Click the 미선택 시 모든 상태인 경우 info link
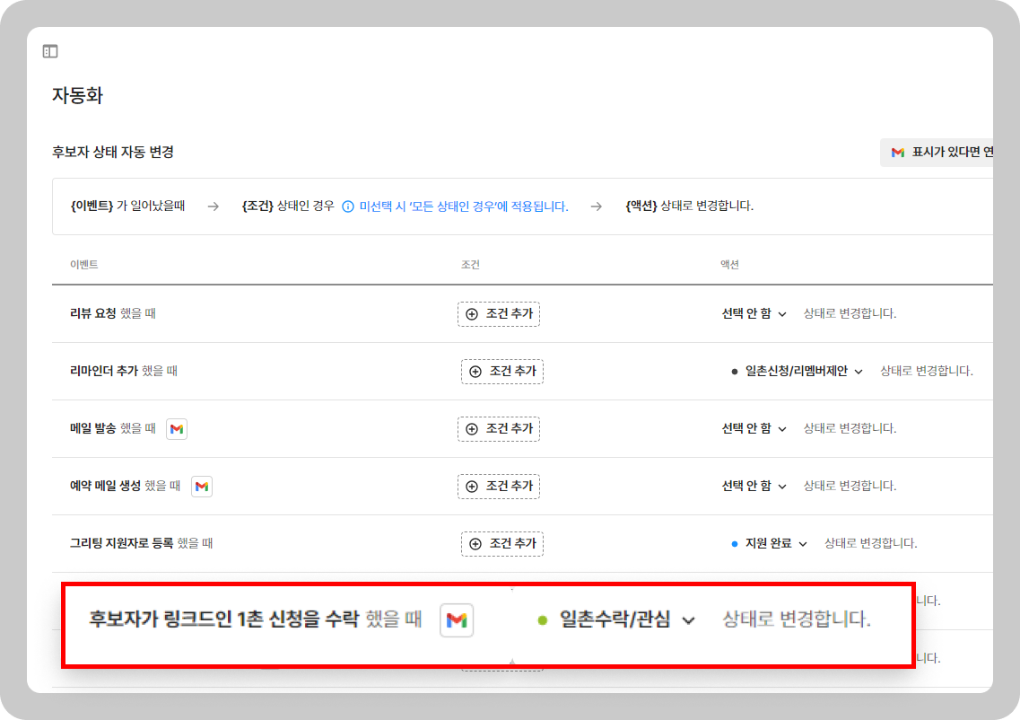The width and height of the screenshot is (1020, 720). click(x=463, y=206)
